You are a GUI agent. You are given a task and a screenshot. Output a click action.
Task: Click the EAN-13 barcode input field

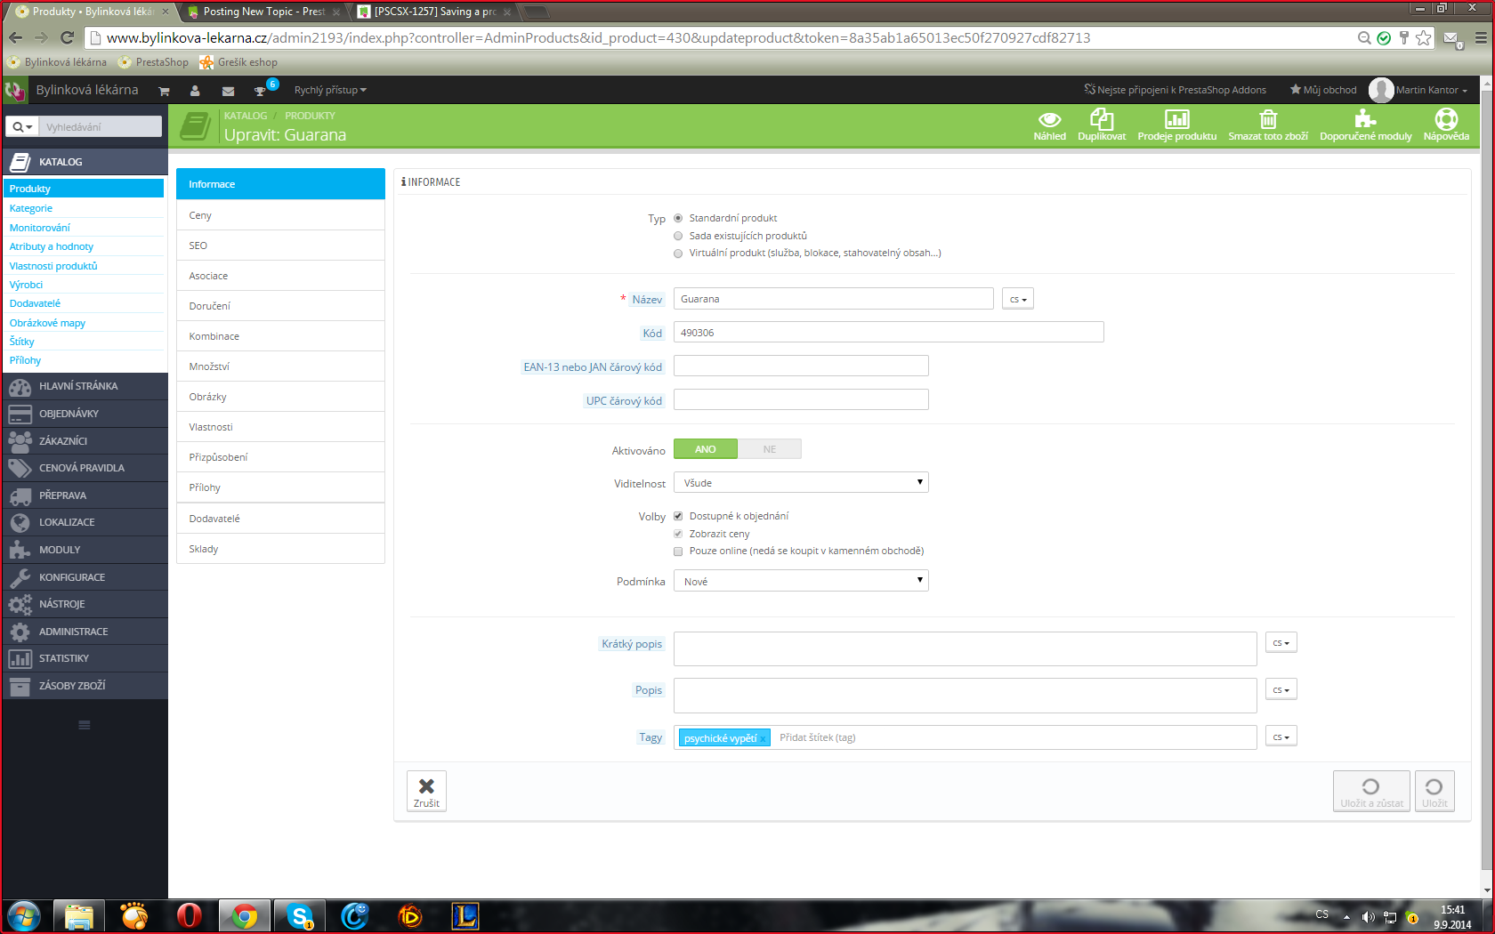click(801, 366)
